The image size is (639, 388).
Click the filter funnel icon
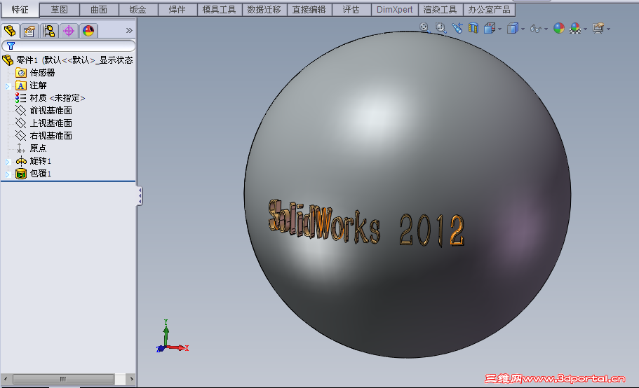(11, 46)
